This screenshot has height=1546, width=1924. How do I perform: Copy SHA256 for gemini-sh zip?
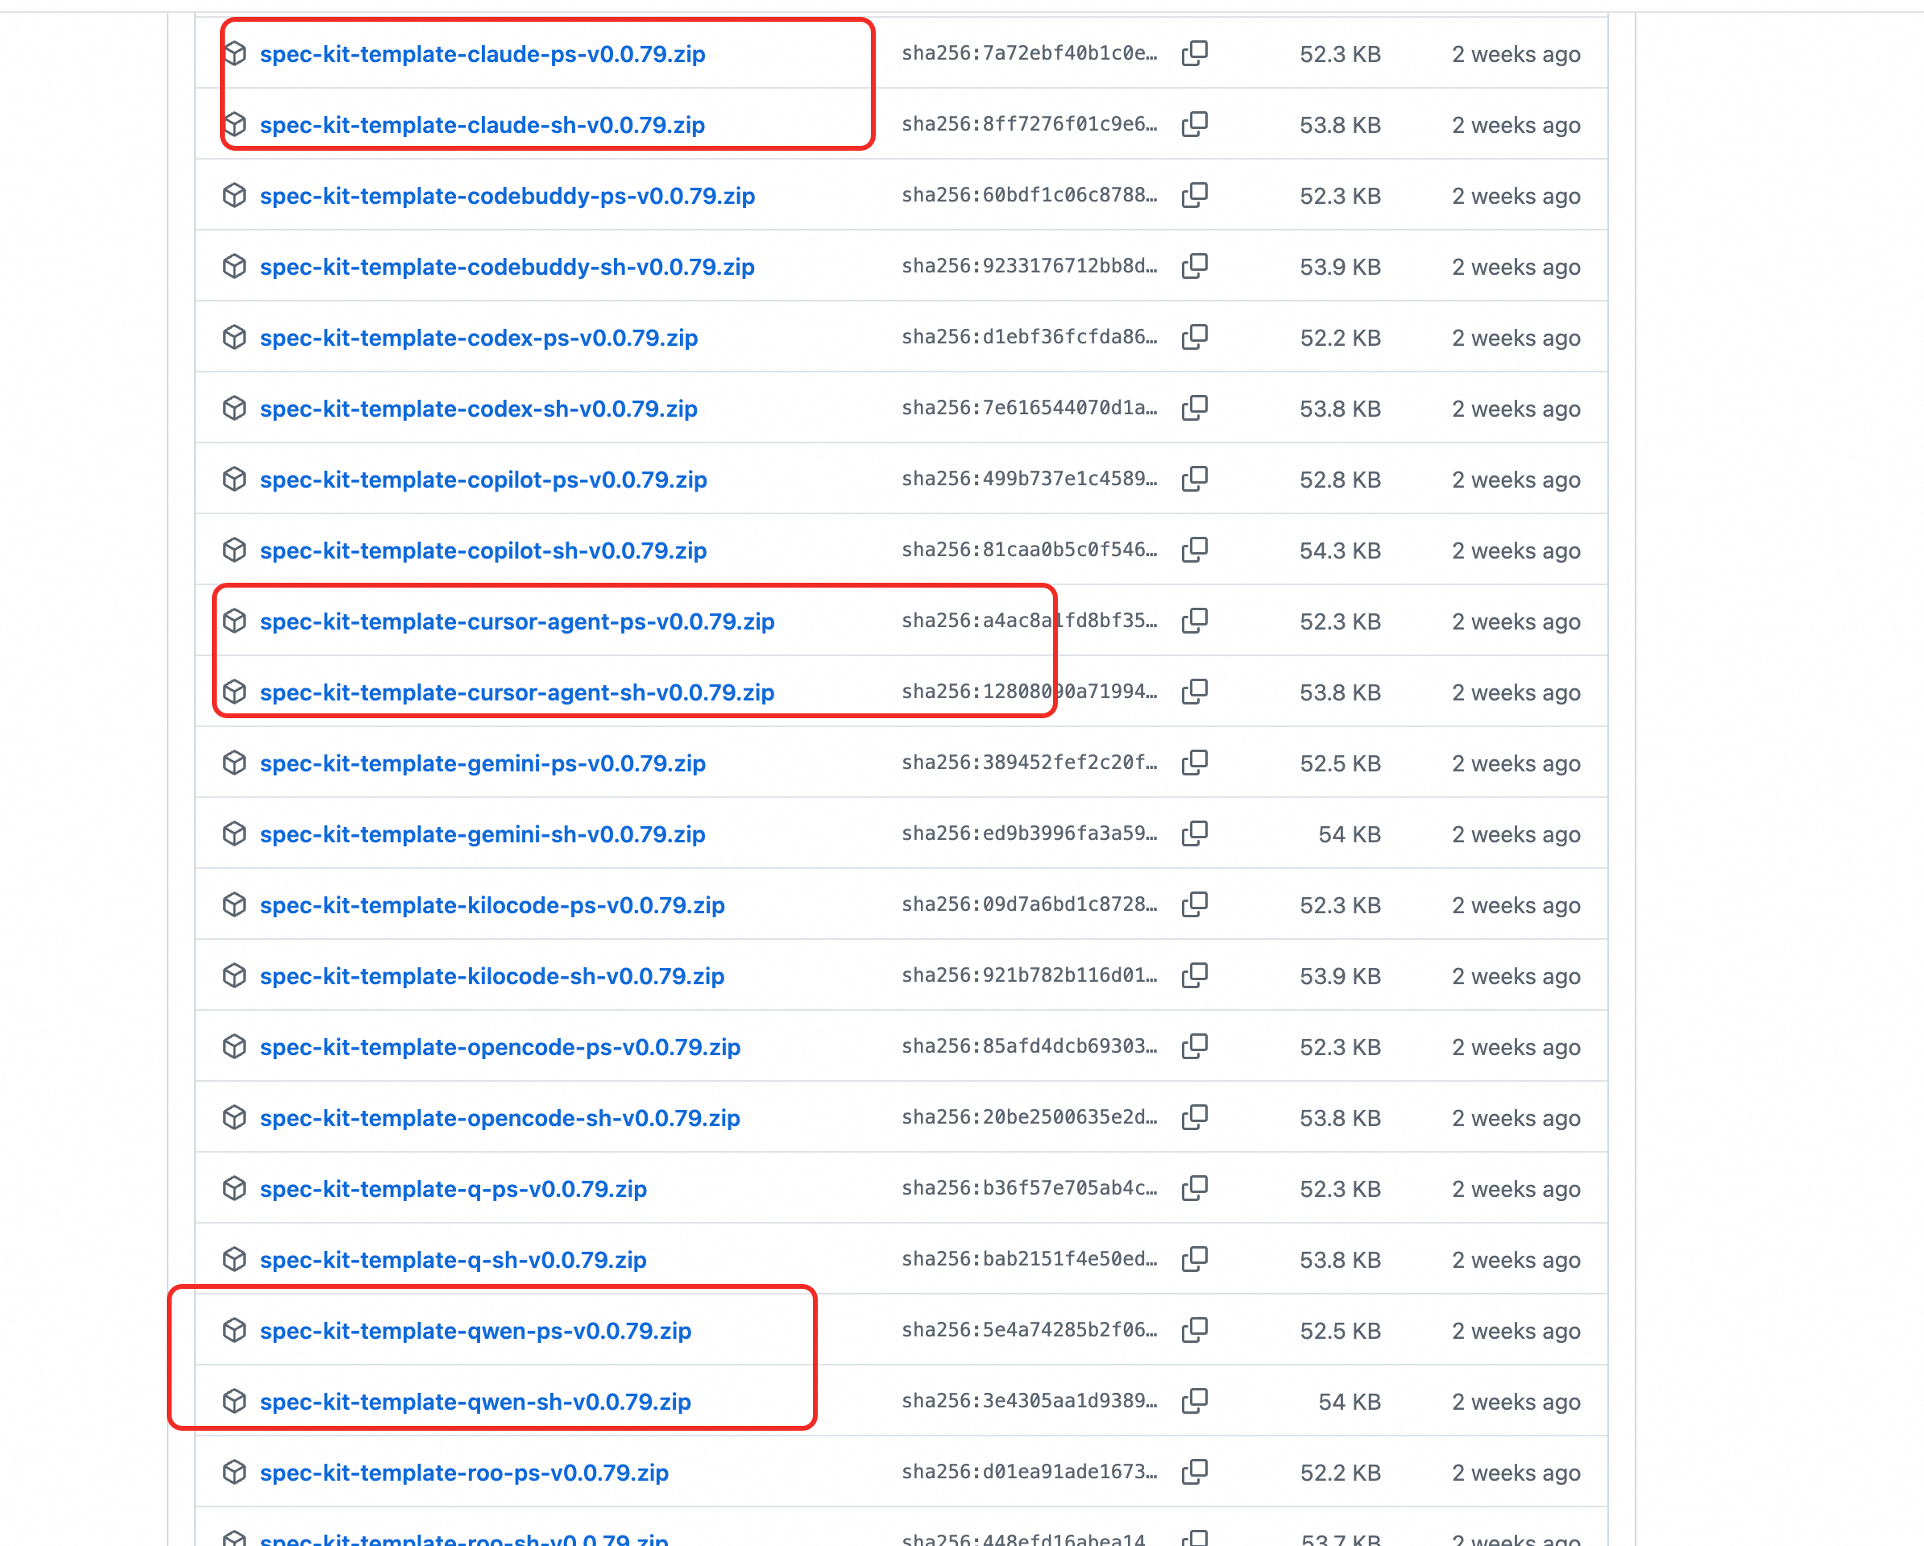pyautogui.click(x=1194, y=833)
